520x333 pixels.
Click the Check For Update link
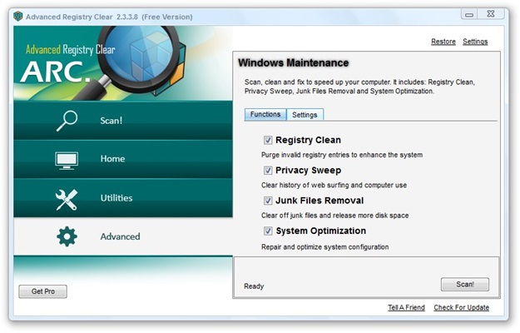[x=461, y=308]
